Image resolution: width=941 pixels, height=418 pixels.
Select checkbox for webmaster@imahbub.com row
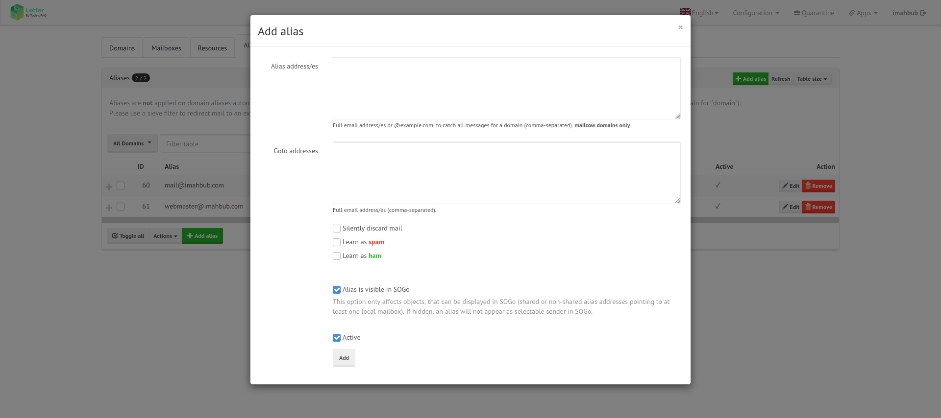coord(121,207)
